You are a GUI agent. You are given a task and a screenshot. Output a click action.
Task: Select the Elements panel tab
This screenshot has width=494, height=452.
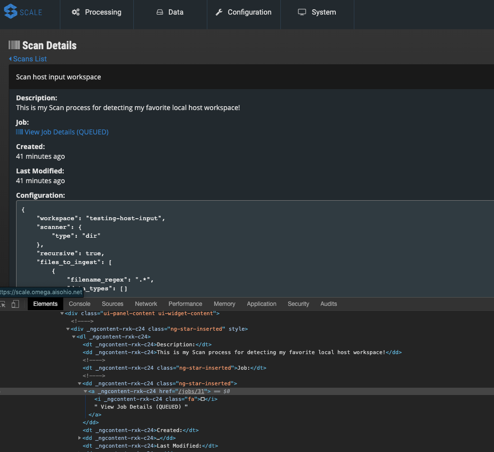click(x=45, y=303)
